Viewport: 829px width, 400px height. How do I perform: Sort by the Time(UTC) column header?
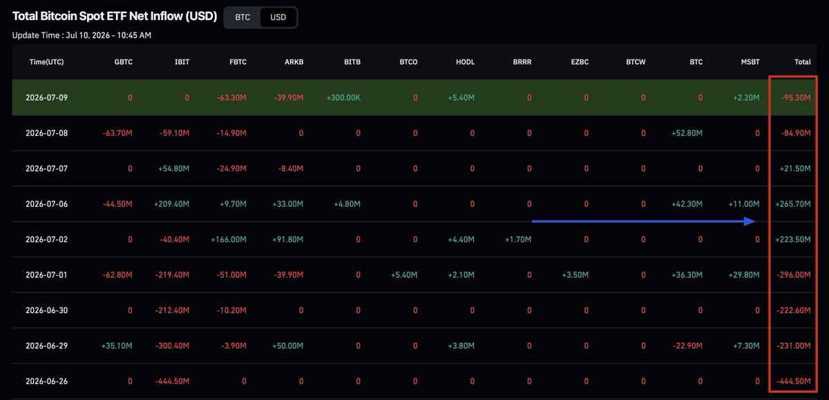pos(47,62)
